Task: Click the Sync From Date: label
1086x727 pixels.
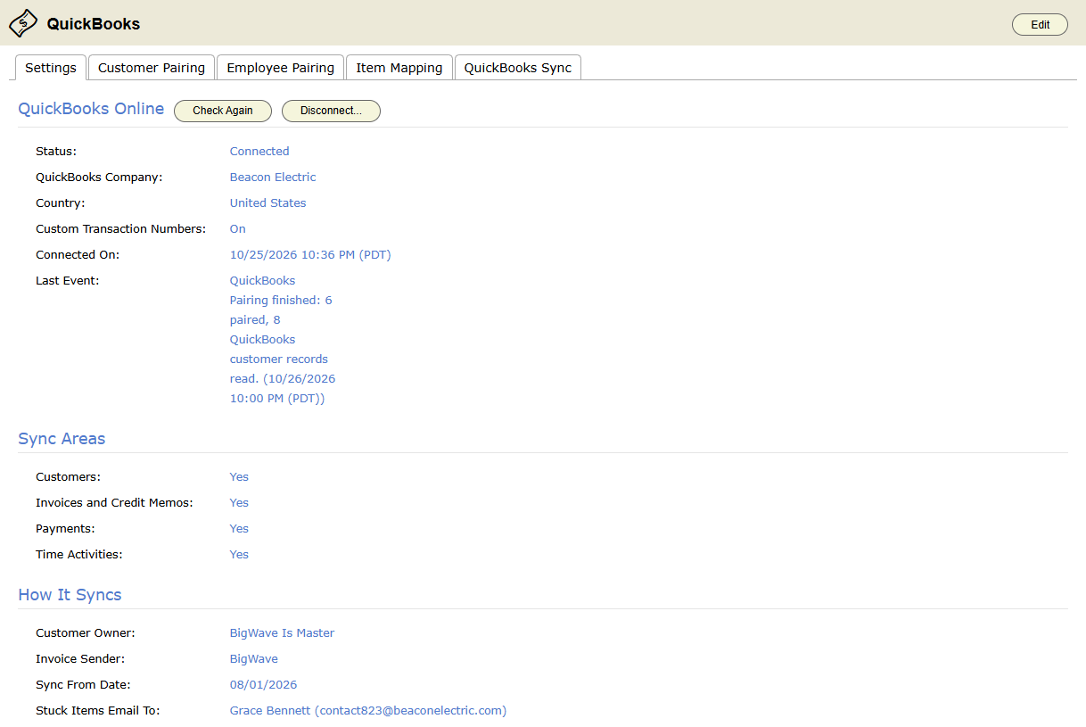Action: (83, 685)
